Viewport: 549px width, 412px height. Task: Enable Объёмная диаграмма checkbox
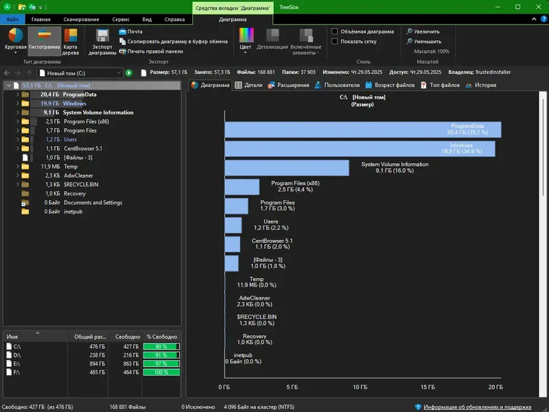(x=335, y=32)
